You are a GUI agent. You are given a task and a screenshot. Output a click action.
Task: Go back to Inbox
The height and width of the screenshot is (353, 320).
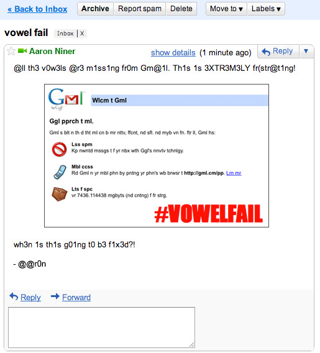point(37,9)
